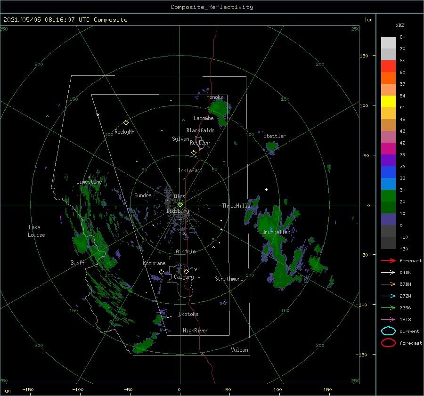Select the Strathmore label

click(x=229, y=279)
